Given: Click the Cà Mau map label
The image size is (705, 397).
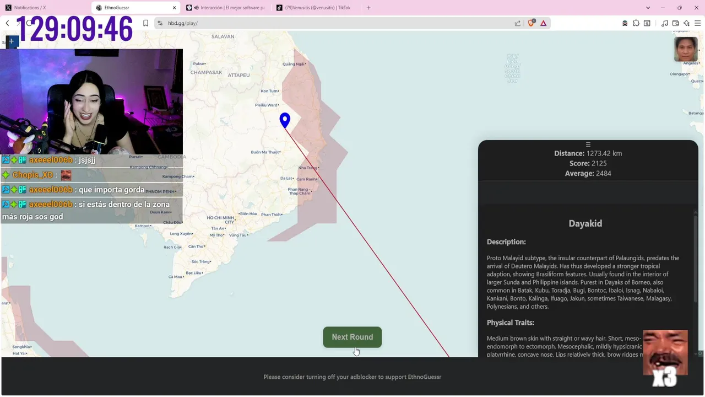Looking at the screenshot, I should 175,276.
